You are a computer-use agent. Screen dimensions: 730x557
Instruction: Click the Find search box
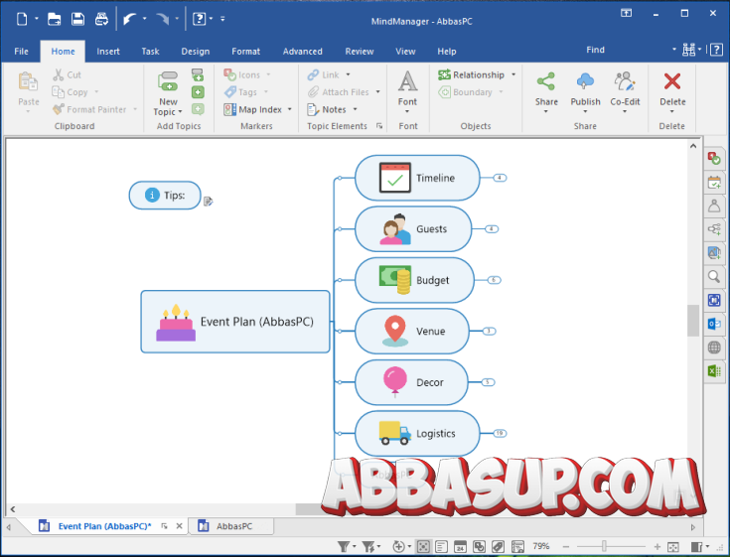(x=625, y=50)
